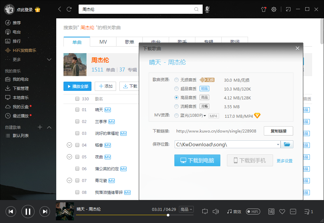The image size is (324, 223).
Task: Click the voice search microphone icon
Action: [207, 9]
